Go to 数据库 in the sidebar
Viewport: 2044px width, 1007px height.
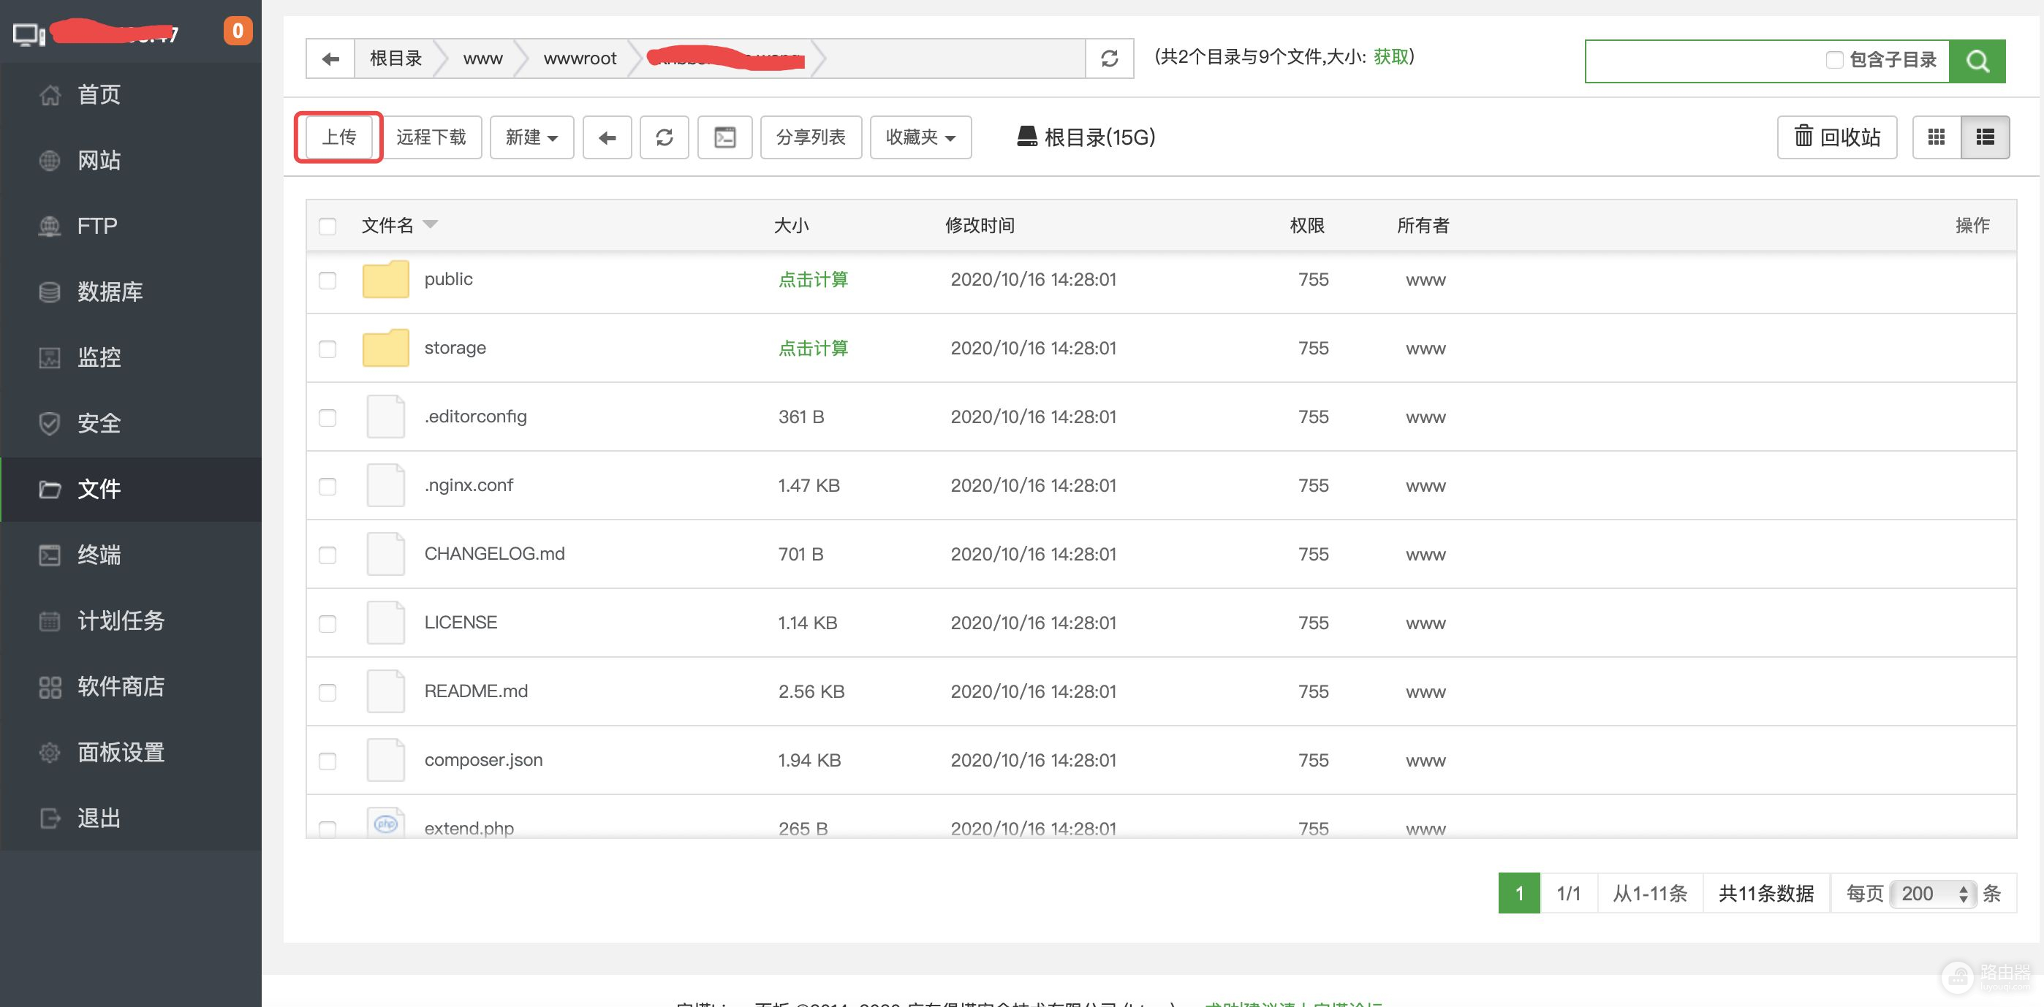coord(110,292)
